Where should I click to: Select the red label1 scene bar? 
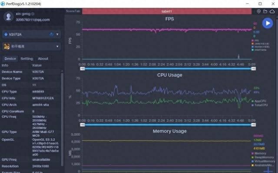[167, 11]
